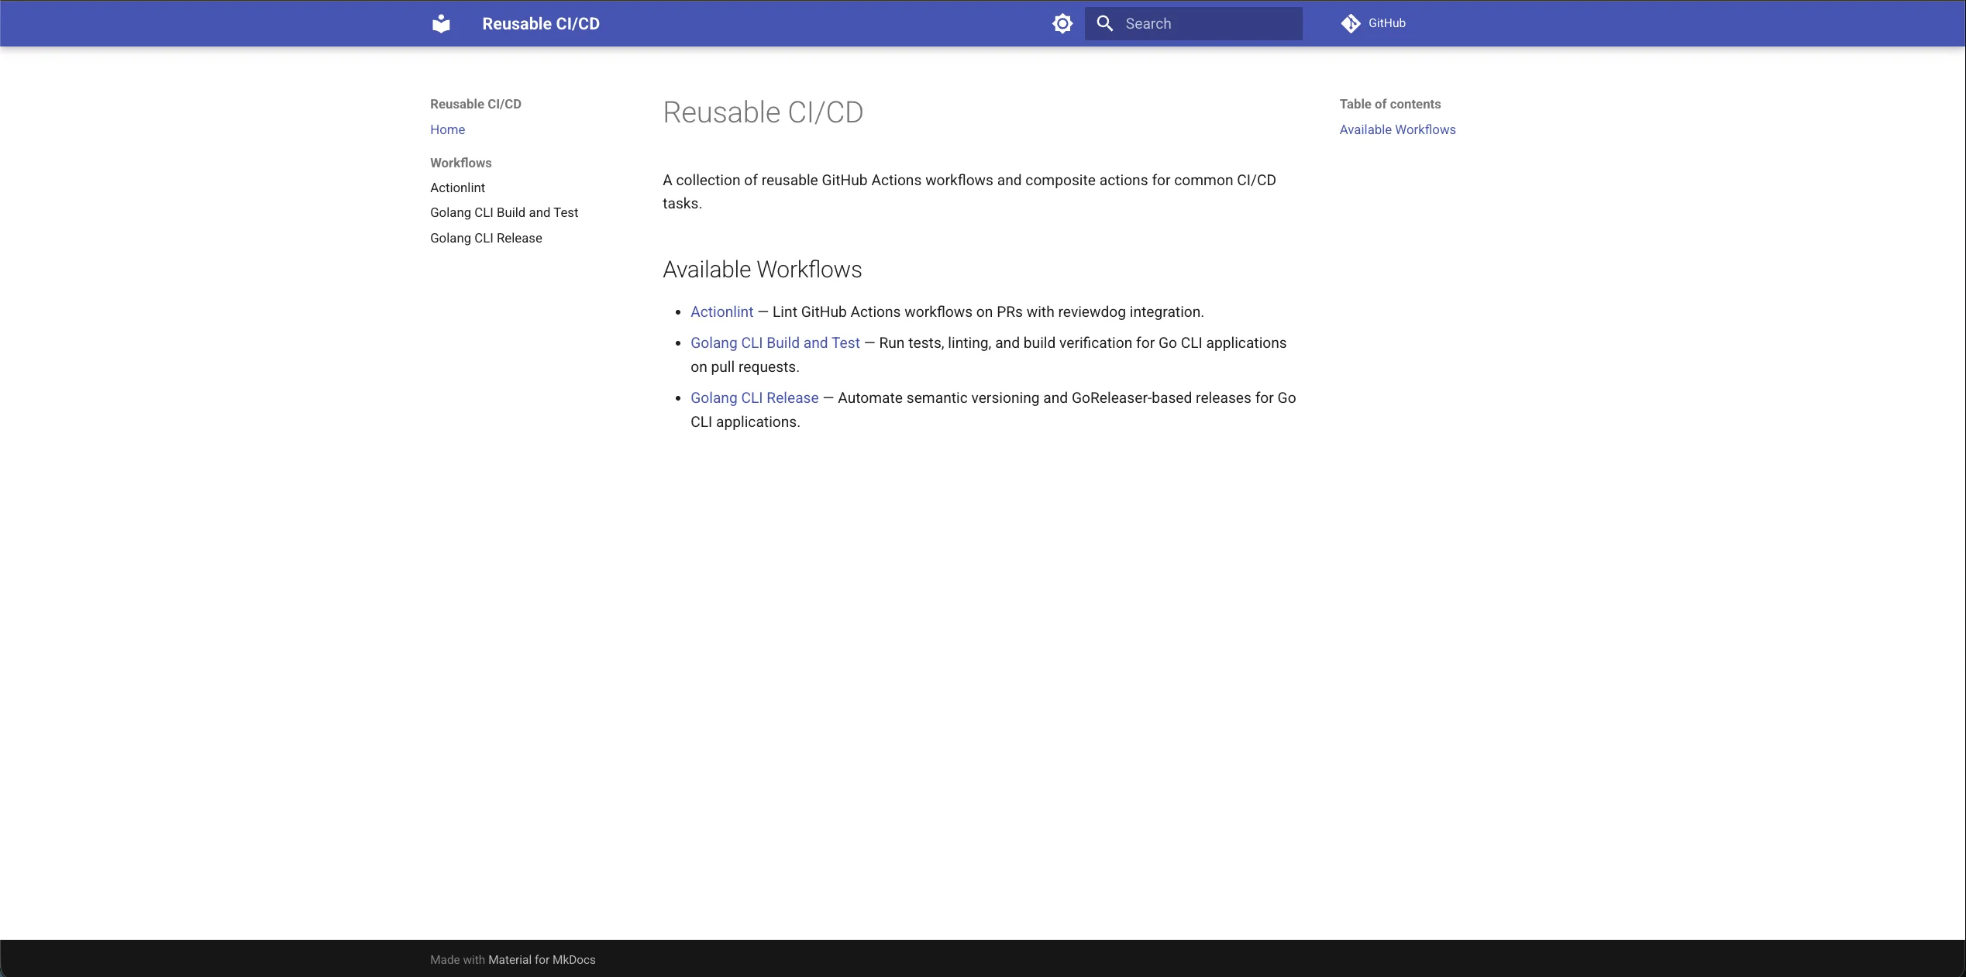Follow the Golang CLI Release list link

[754, 397]
